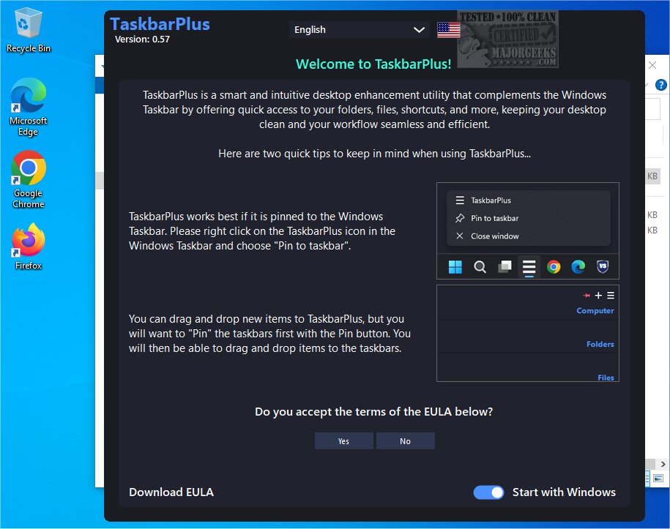Click the Chrome icon in the taskbar preview
The height and width of the screenshot is (529, 670).
pos(554,266)
